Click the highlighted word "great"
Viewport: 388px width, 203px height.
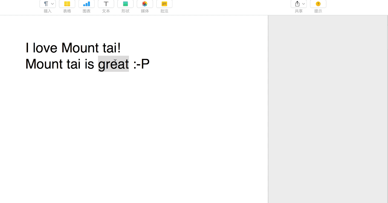[113, 64]
